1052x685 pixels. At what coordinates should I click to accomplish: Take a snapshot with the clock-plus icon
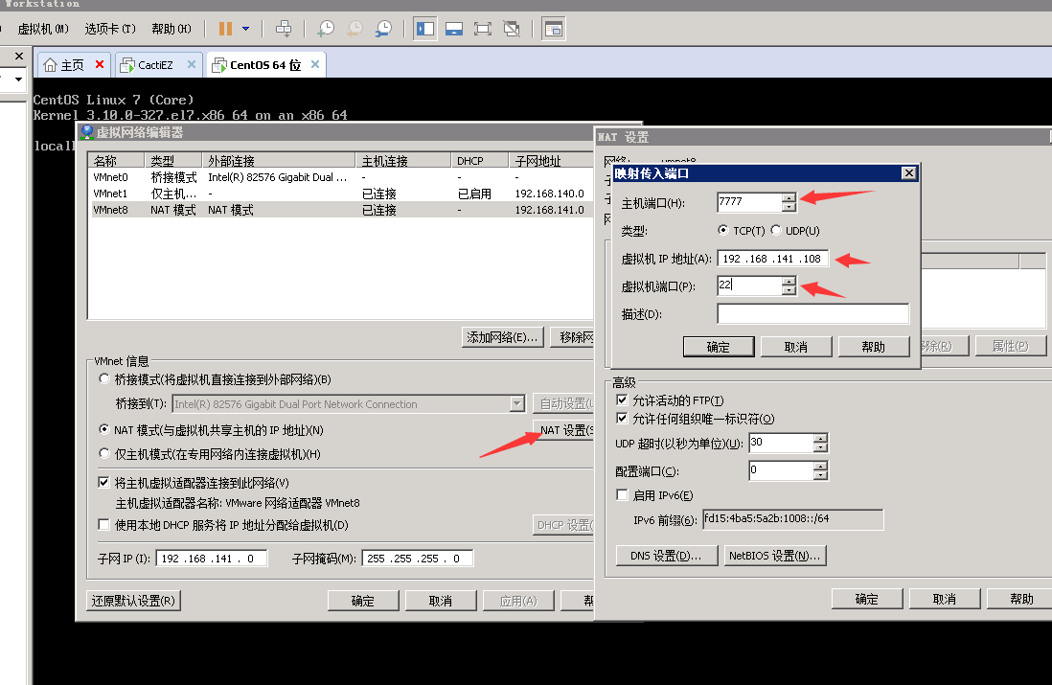(326, 29)
